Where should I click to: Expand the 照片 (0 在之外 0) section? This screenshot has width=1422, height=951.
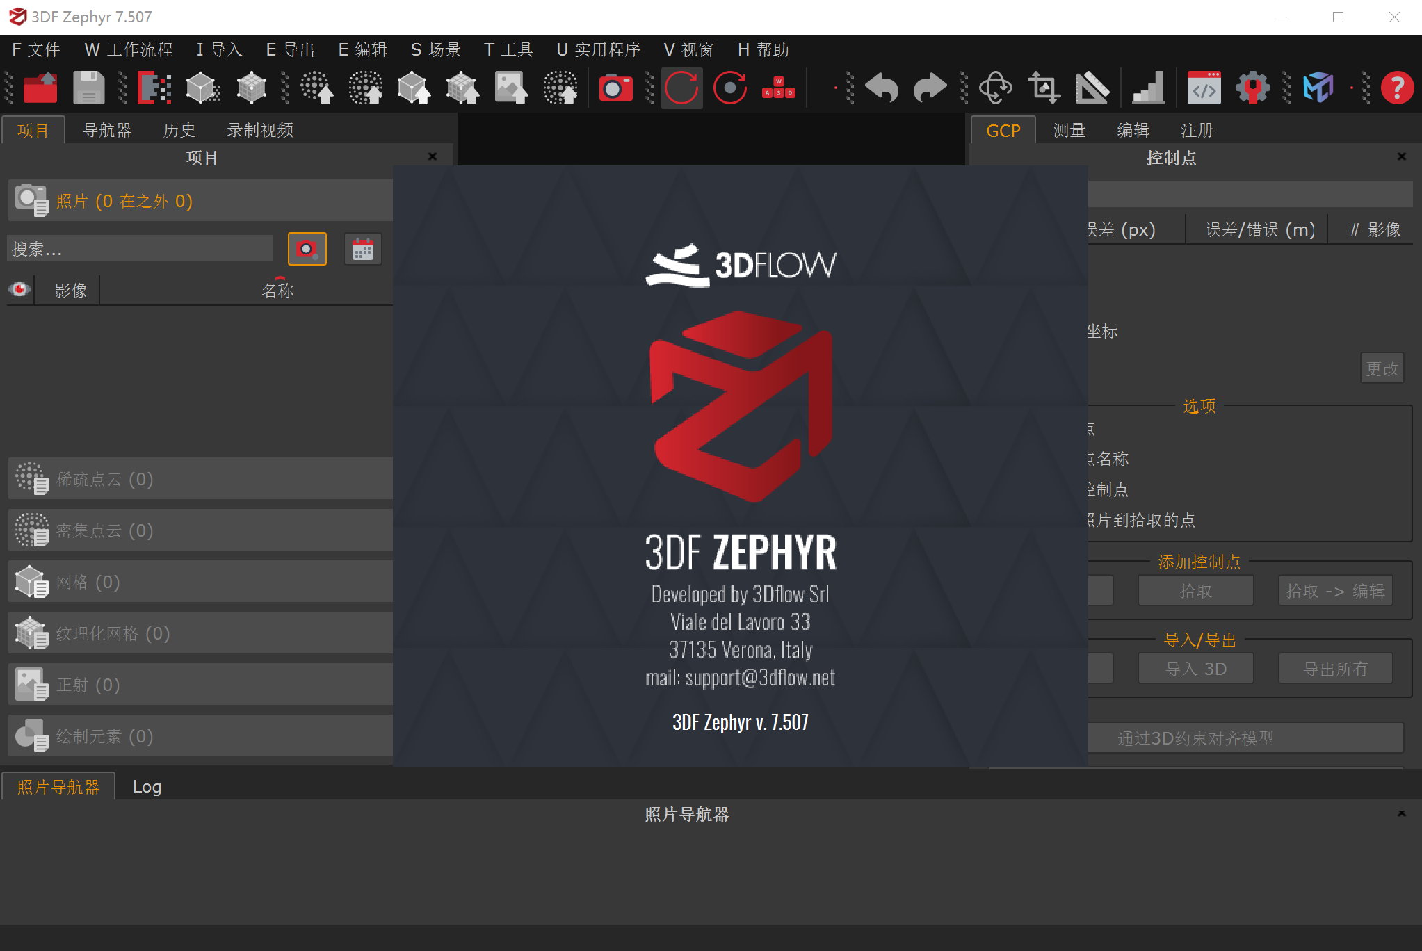(x=201, y=200)
